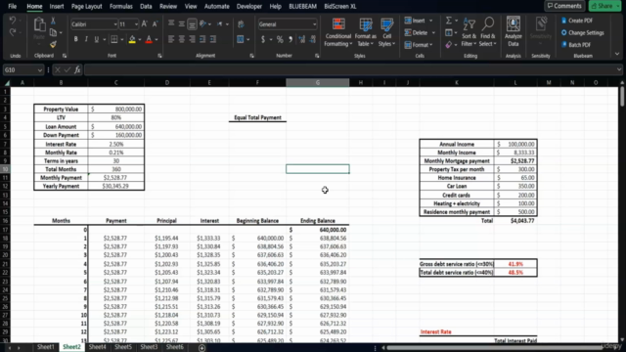The width and height of the screenshot is (626, 352).
Task: Toggle Italic formatting
Action: pos(86,39)
